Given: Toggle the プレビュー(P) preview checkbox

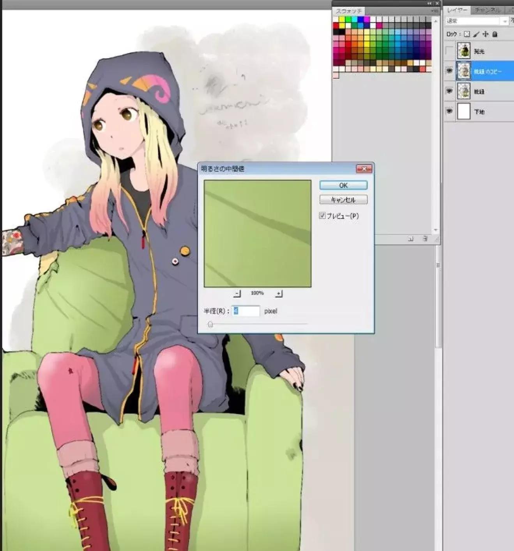Looking at the screenshot, I should (322, 215).
